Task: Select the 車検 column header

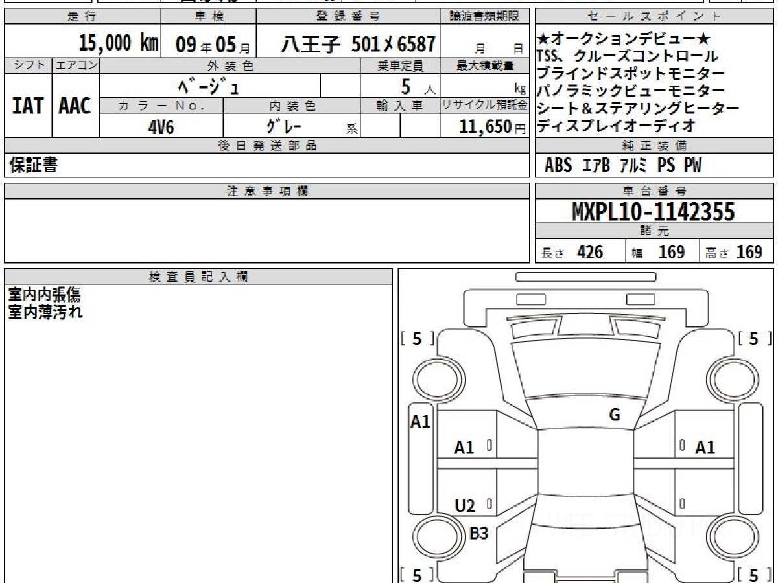Action: [209, 17]
